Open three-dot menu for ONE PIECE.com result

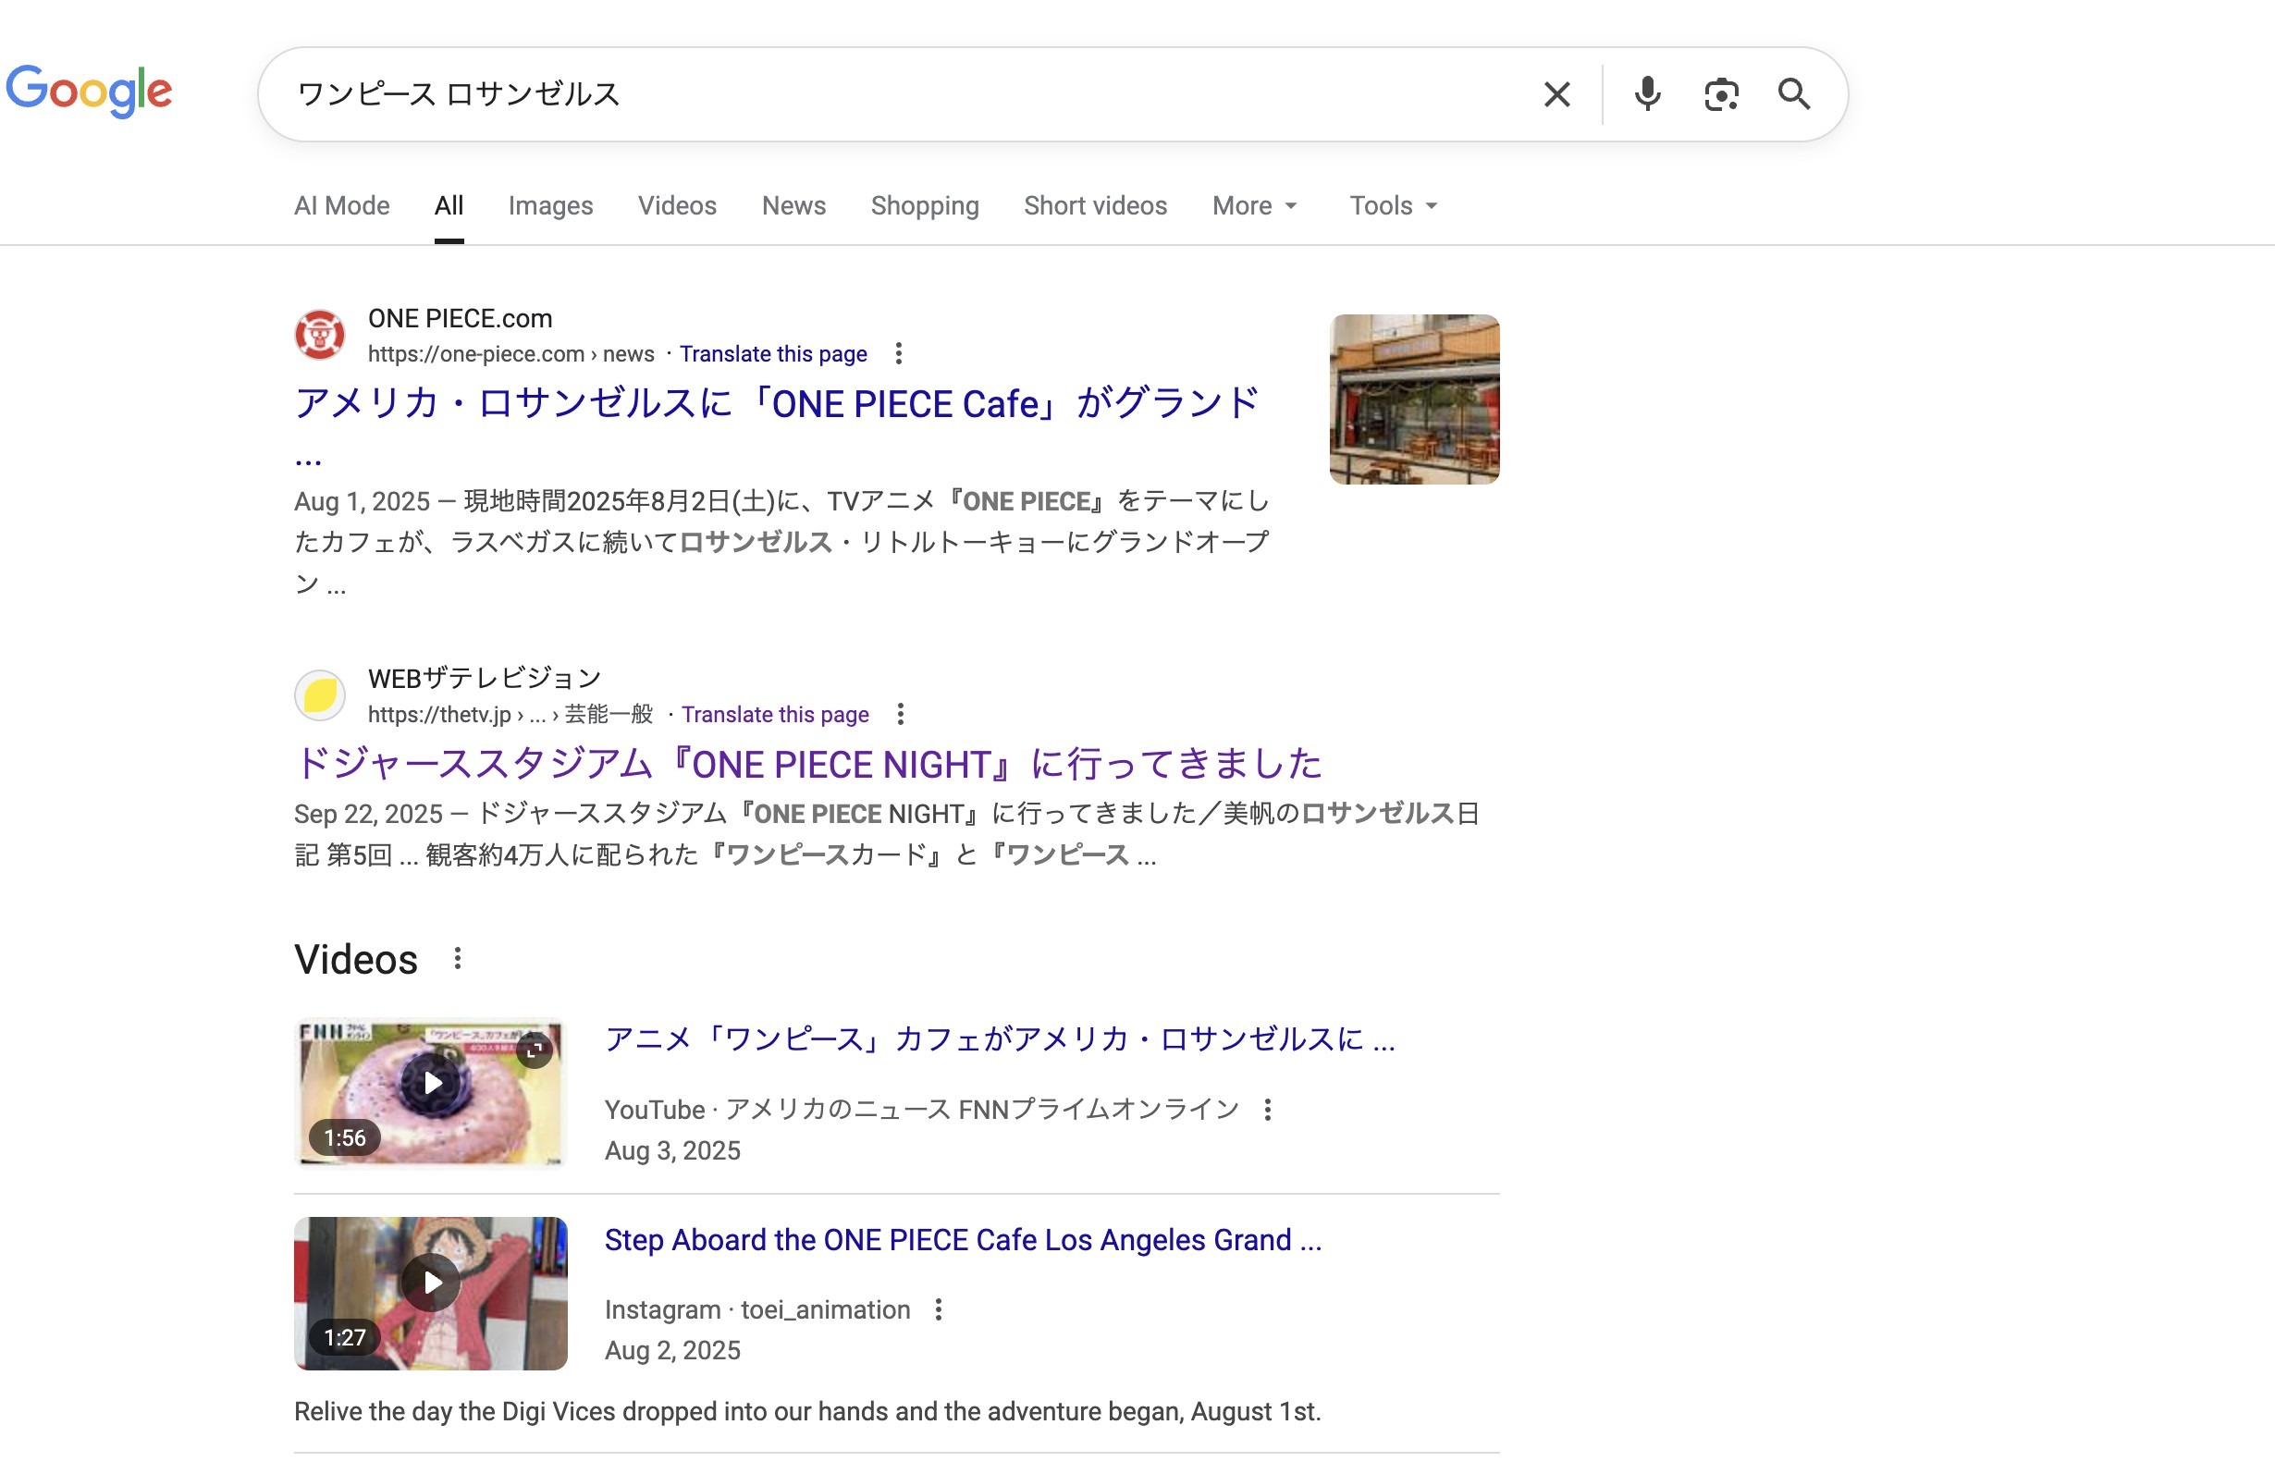point(899,353)
